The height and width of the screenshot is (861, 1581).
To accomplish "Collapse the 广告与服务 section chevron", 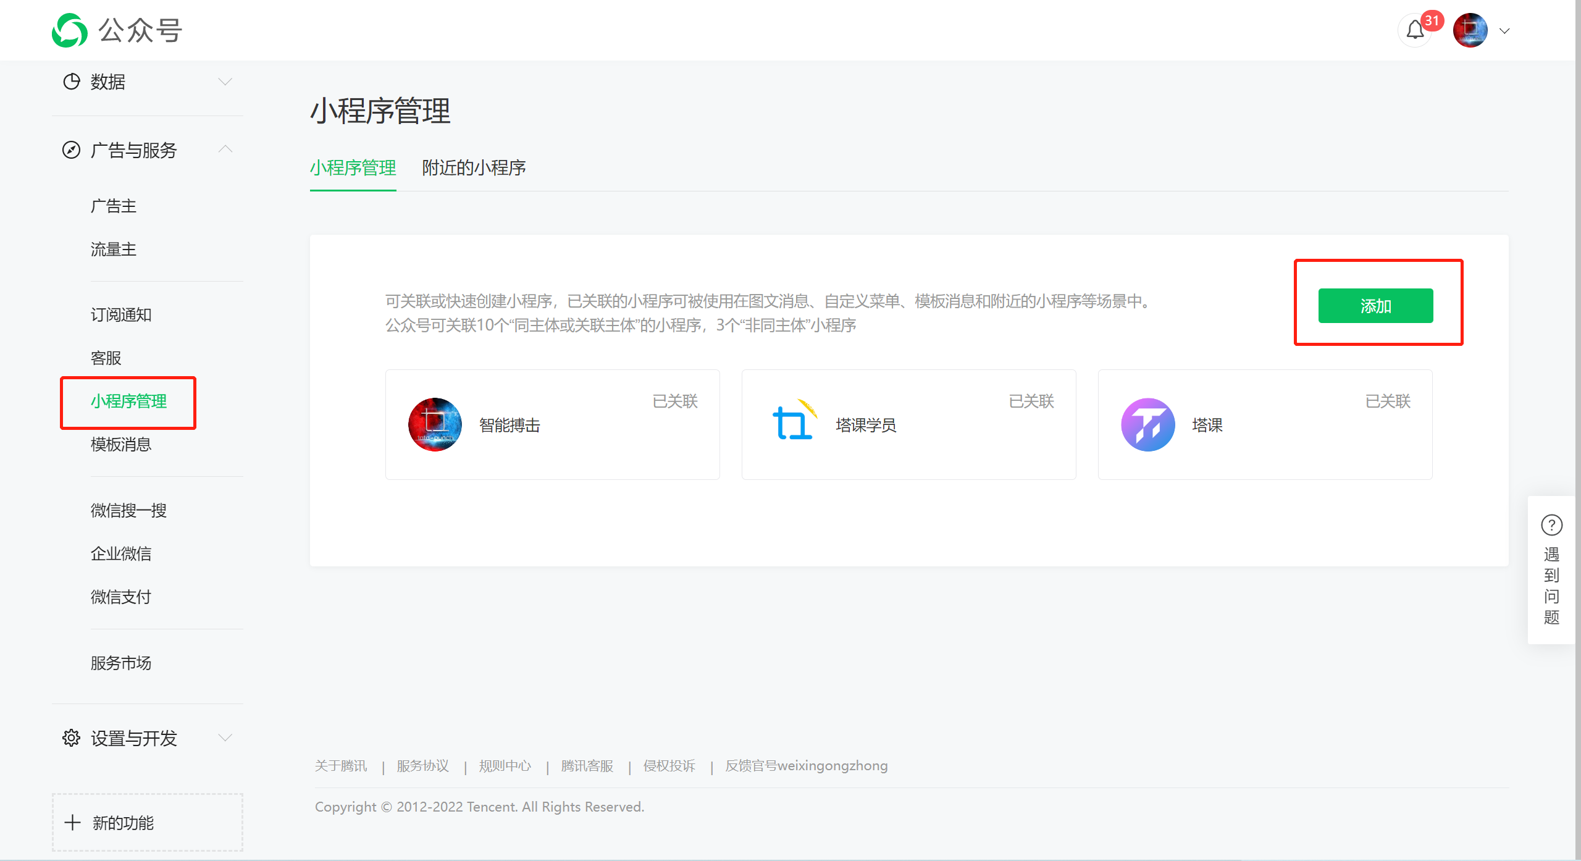I will click(225, 149).
